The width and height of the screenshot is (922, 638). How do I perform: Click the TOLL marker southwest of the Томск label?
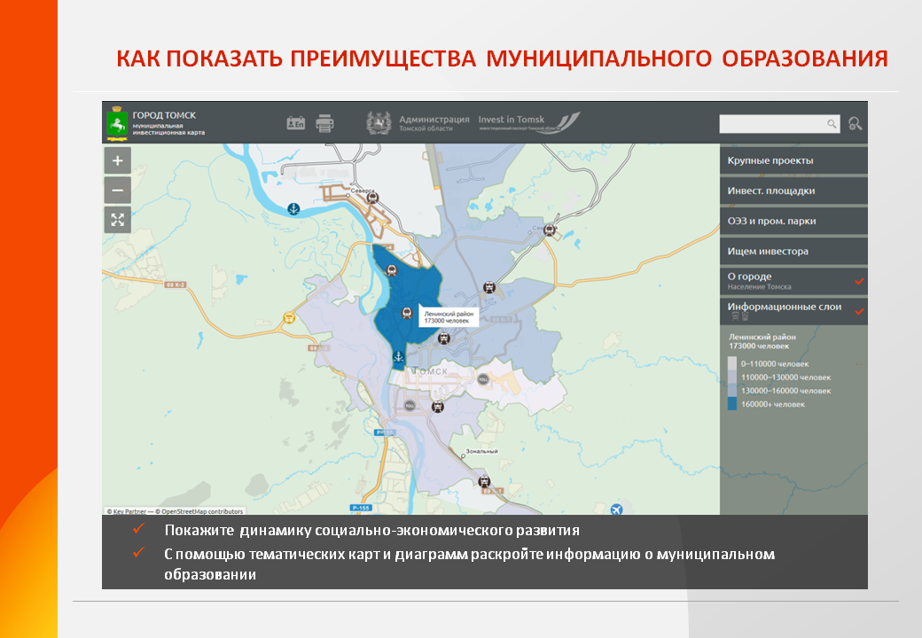(x=410, y=405)
